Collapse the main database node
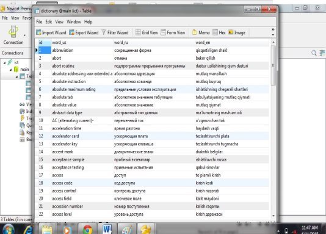 (10, 70)
